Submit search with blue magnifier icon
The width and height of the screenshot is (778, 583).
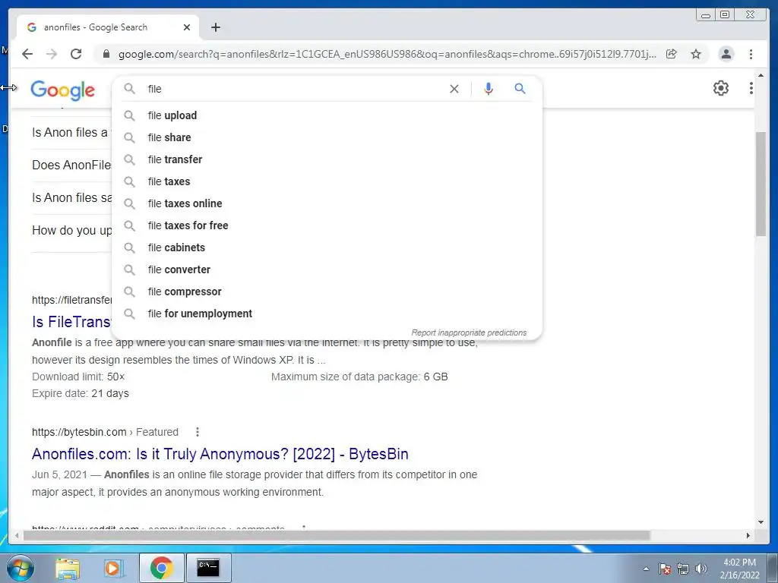click(x=520, y=89)
